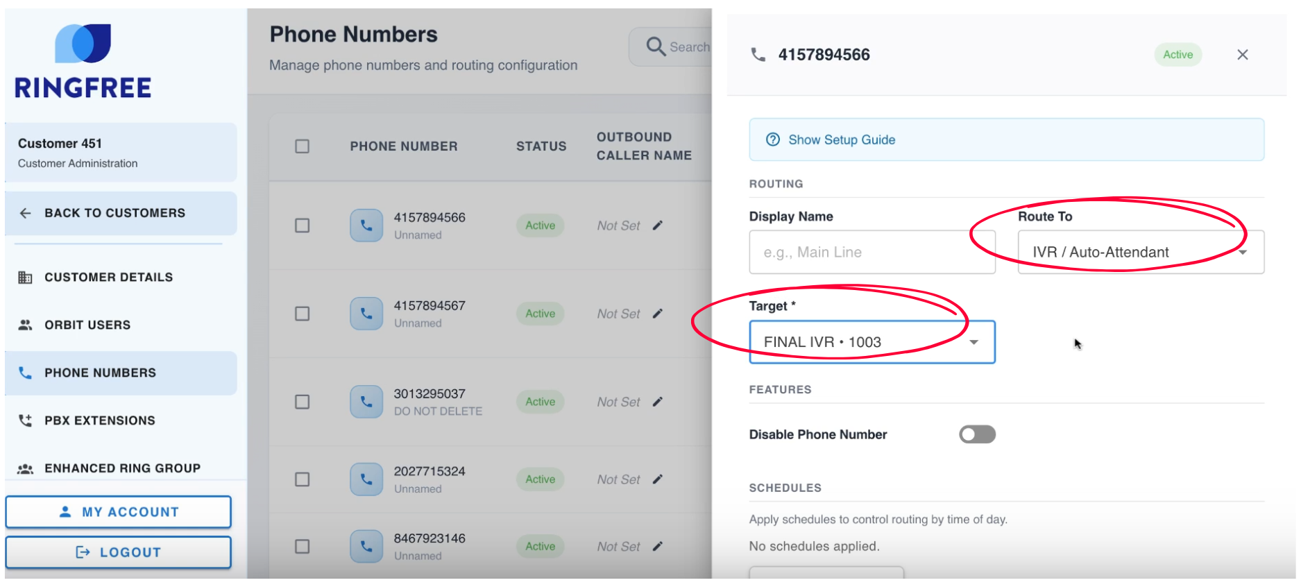Go to Orbit Users section
1301x587 pixels.
(87, 325)
